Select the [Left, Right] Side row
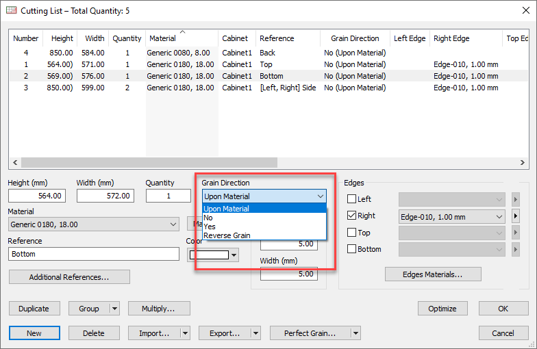 [x=268, y=88]
